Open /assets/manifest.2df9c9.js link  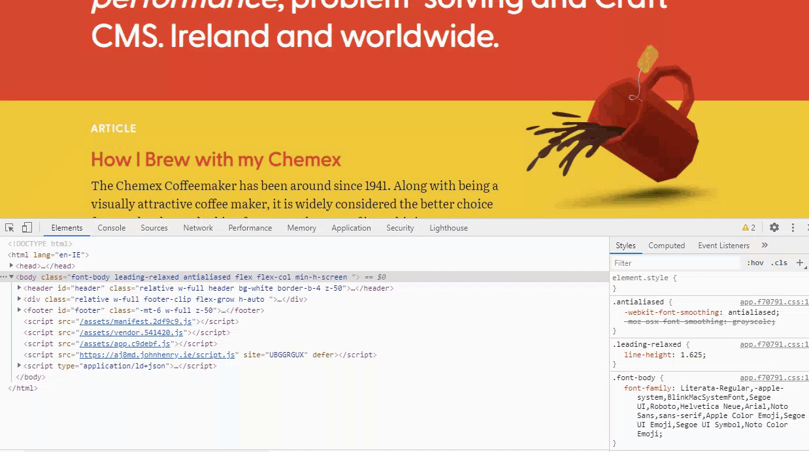point(136,321)
